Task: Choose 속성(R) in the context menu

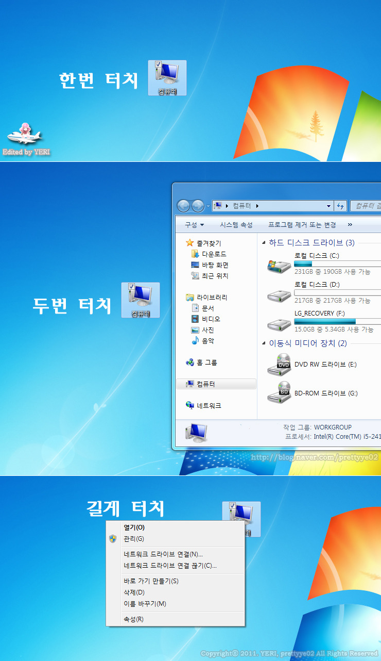Action: (x=175, y=619)
